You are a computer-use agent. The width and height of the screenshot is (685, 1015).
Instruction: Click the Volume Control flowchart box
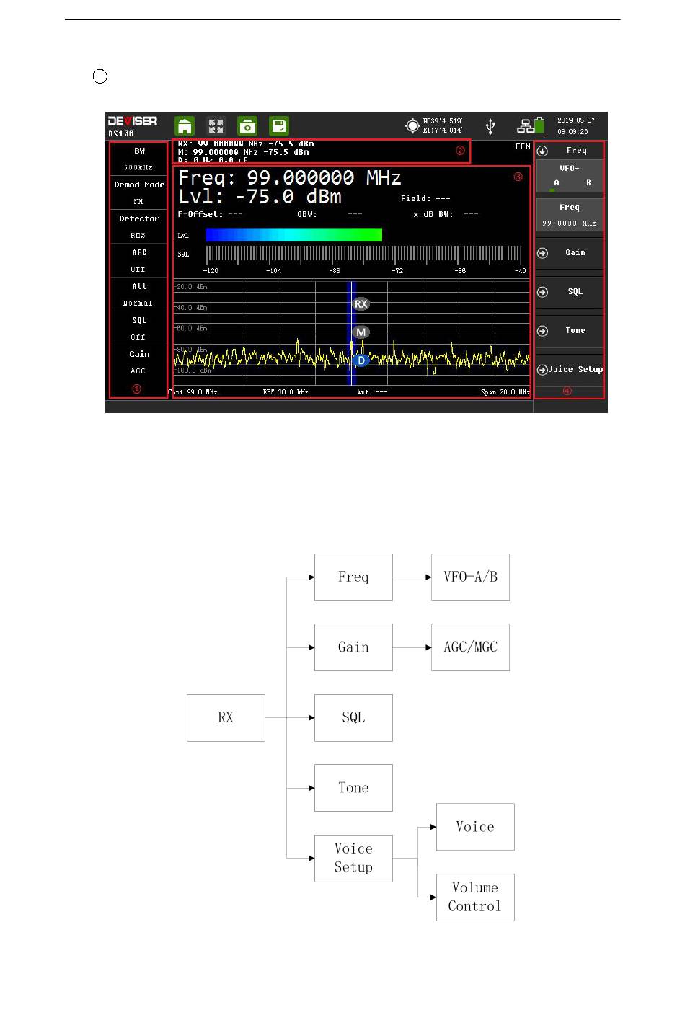tap(475, 897)
